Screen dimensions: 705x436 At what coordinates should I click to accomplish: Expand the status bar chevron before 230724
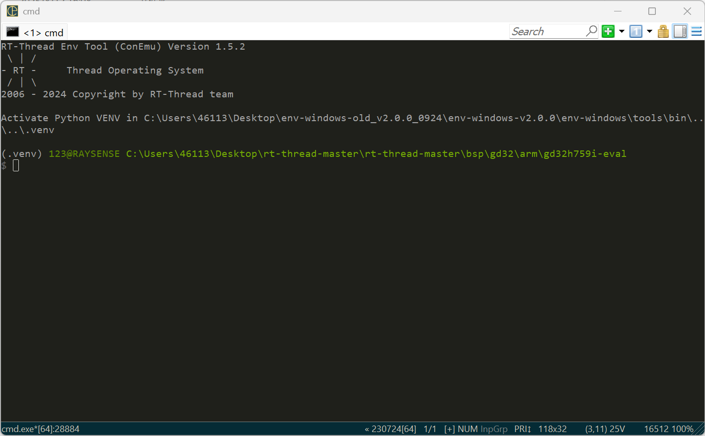pos(367,429)
